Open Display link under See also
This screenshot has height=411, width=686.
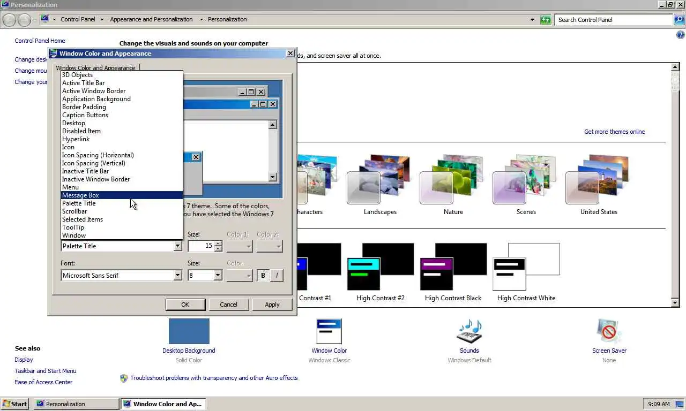[24, 360]
